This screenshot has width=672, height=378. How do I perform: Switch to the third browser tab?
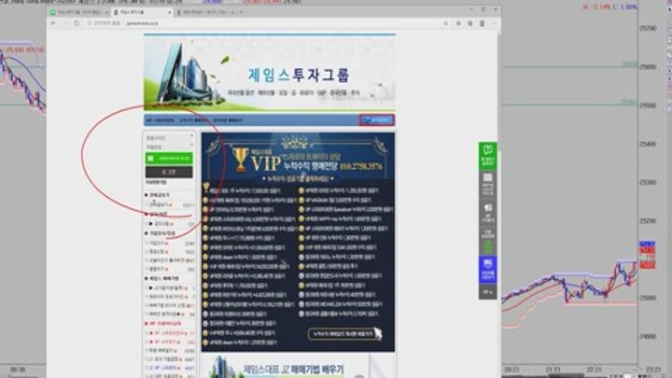[x=203, y=12]
